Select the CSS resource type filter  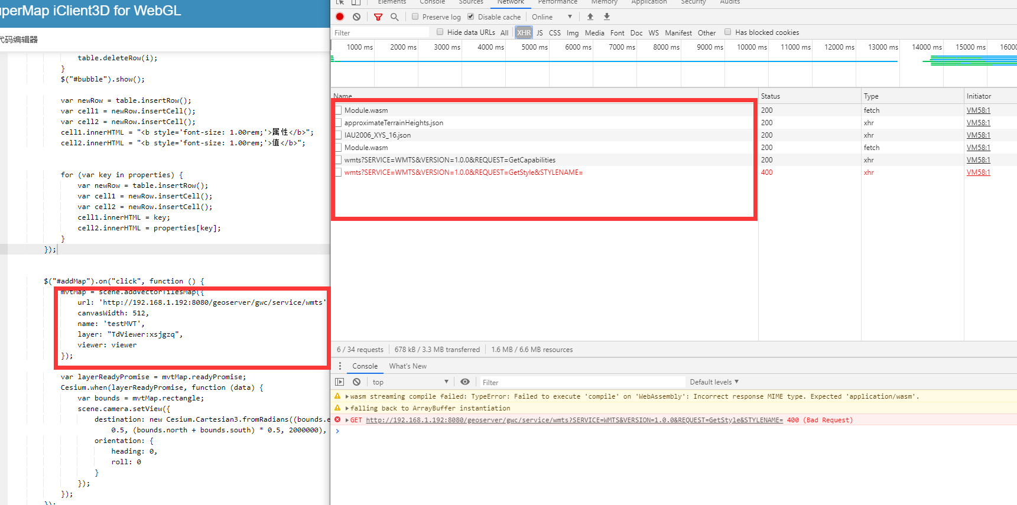(555, 33)
